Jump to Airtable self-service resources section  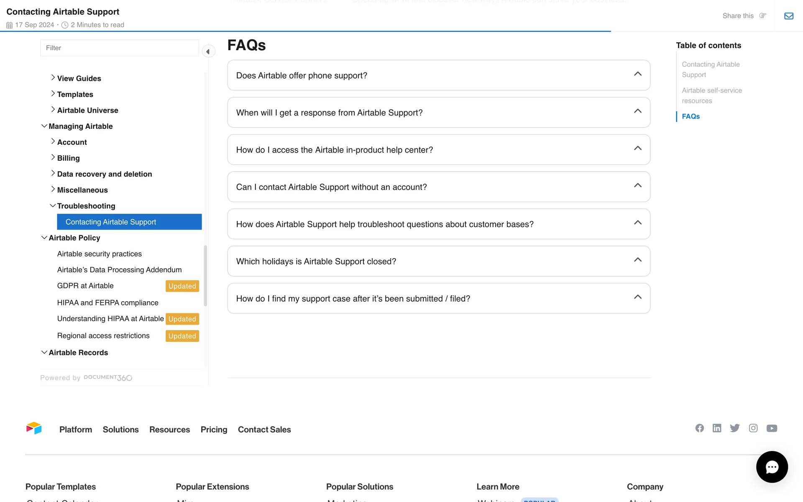click(x=711, y=95)
